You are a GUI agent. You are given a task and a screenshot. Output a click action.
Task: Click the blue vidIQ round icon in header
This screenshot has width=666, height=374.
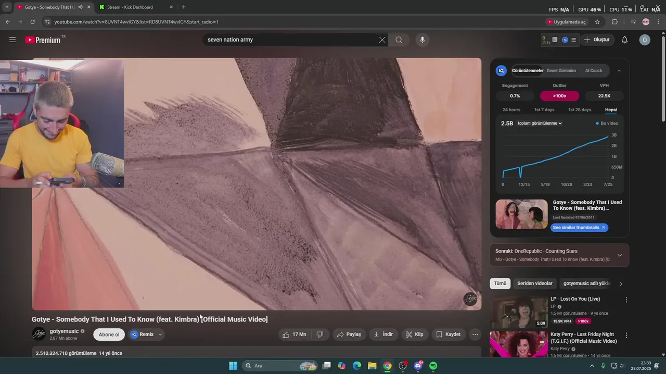pos(565,39)
